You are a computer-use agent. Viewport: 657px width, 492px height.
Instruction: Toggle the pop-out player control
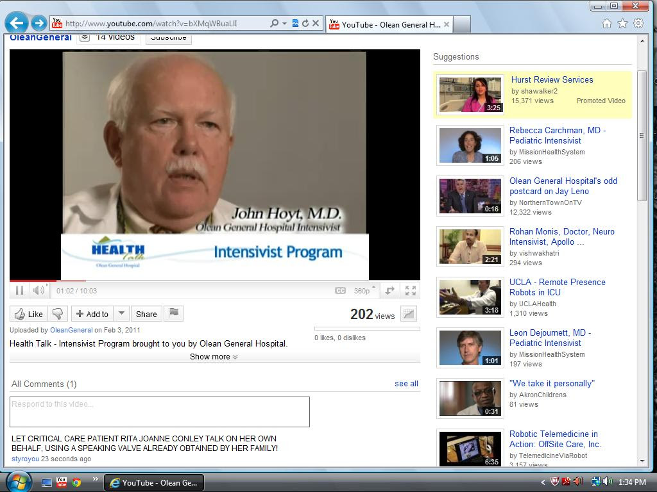pos(389,290)
